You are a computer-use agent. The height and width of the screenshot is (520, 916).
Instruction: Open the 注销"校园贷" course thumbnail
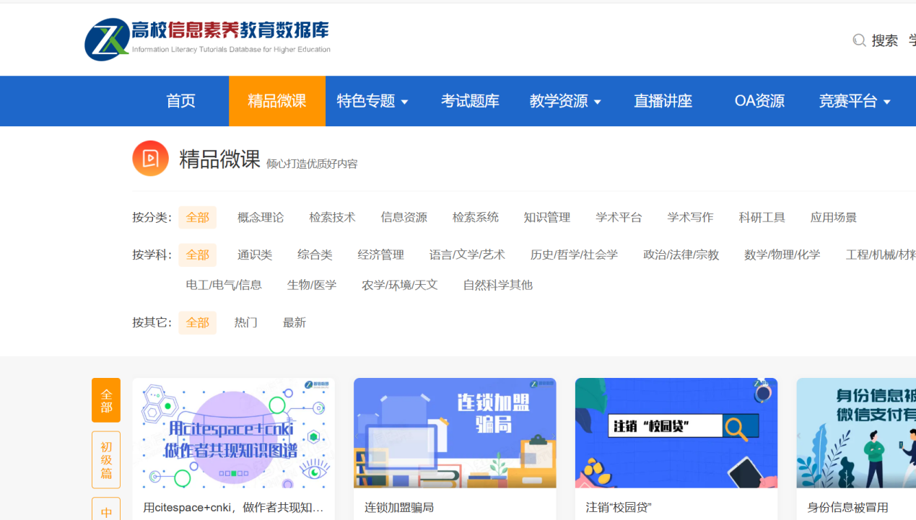tap(676, 433)
